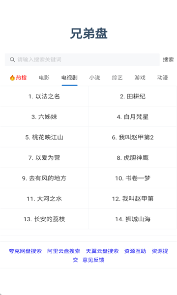Open the 综艺 tab
177x295 pixels.
[117, 78]
